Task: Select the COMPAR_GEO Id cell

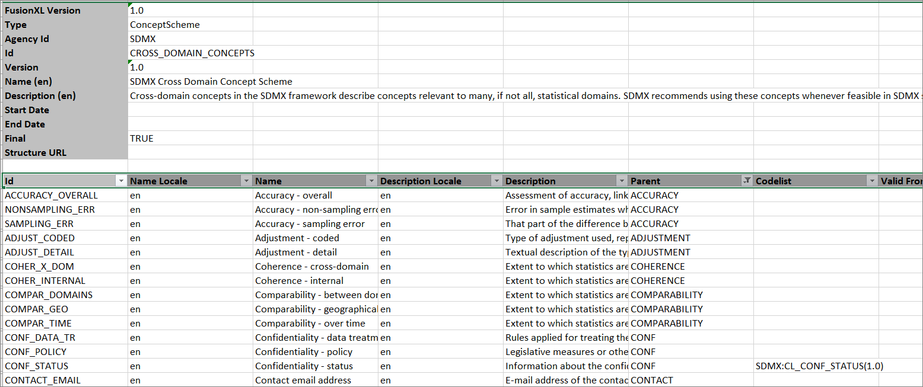Action: [x=36, y=309]
